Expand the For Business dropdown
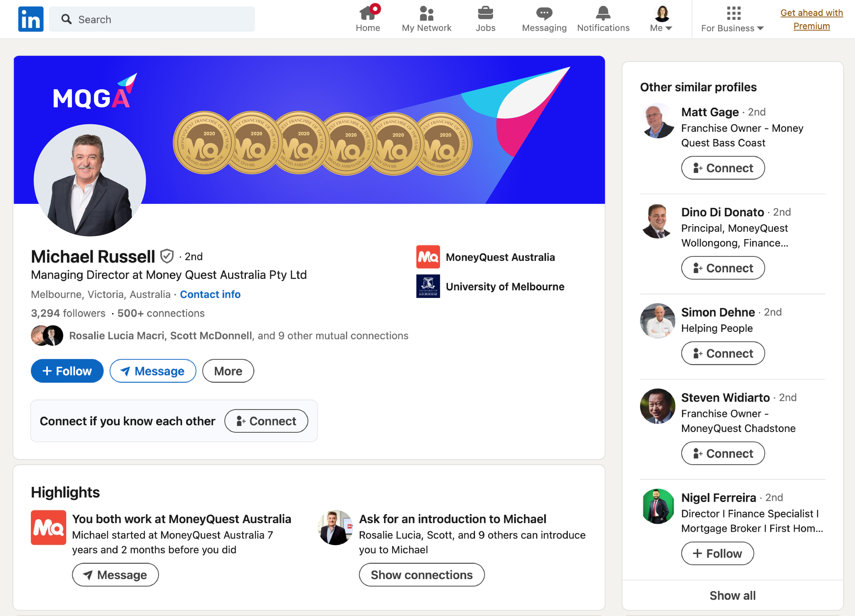Screen dimensions: 855x616 point(732,19)
